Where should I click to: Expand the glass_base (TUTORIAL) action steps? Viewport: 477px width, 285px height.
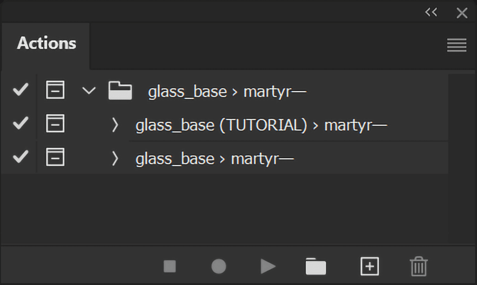click(x=114, y=125)
